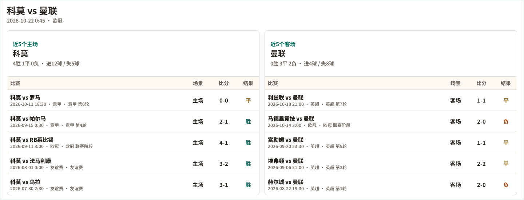Click the 主场 cell in 科莫 vs RB莱比锡 row
The height and width of the screenshot is (200, 524).
click(198, 143)
